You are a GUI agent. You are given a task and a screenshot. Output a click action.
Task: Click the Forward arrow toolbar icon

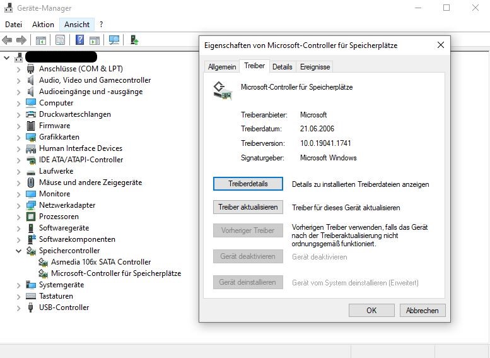(21, 40)
